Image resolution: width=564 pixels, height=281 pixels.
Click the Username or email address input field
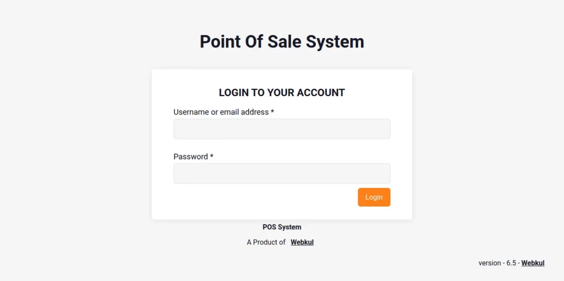pos(282,129)
